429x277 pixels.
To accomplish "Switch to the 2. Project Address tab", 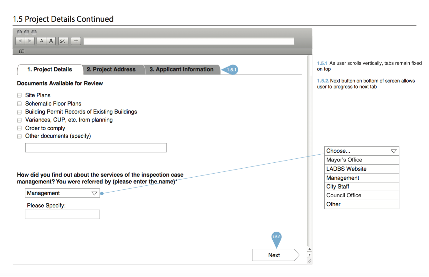I will click(111, 70).
